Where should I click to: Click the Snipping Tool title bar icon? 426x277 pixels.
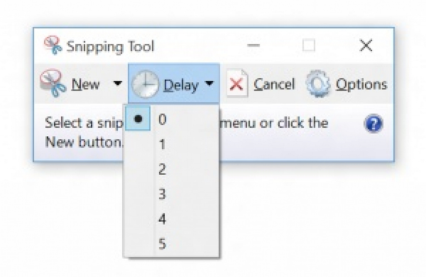click(x=53, y=45)
